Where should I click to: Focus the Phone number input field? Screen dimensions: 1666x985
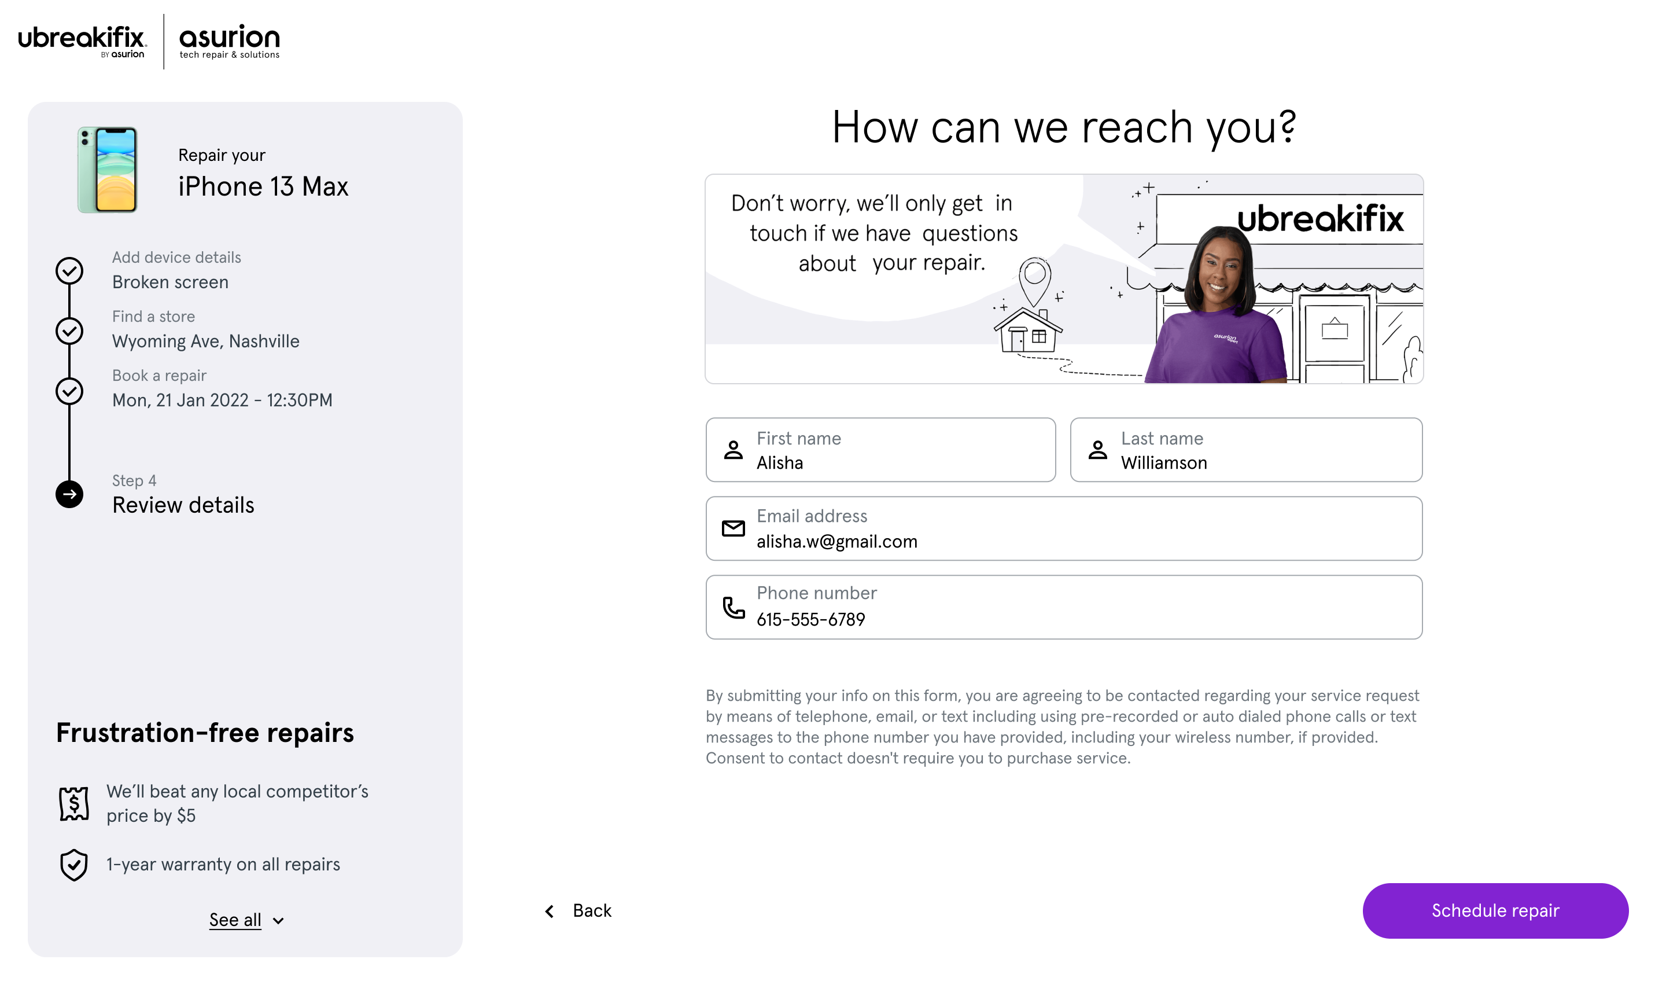click(x=1064, y=607)
